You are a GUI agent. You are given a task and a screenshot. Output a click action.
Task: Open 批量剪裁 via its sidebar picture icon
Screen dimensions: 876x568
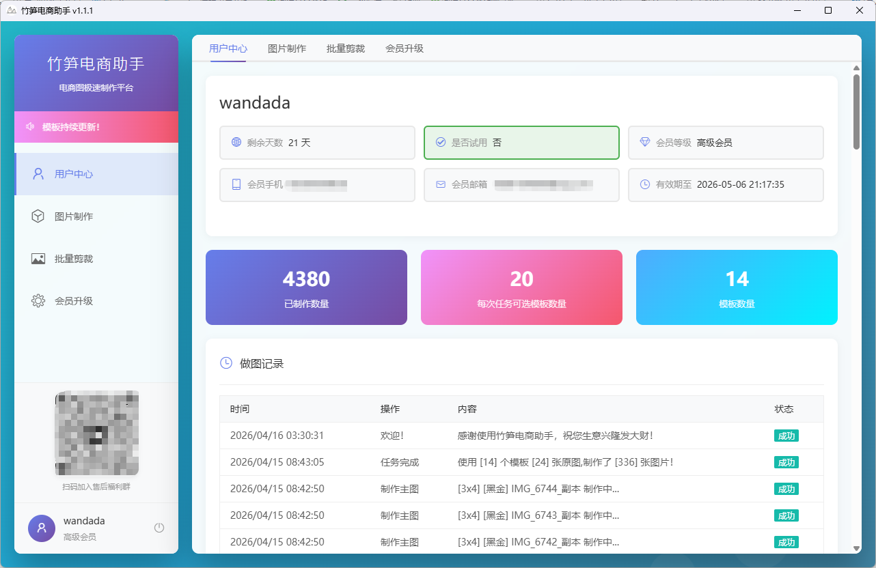38,258
